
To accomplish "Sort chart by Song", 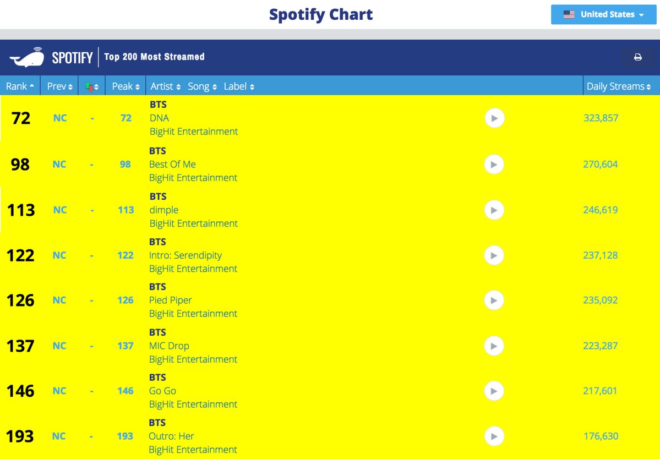I will coord(202,86).
